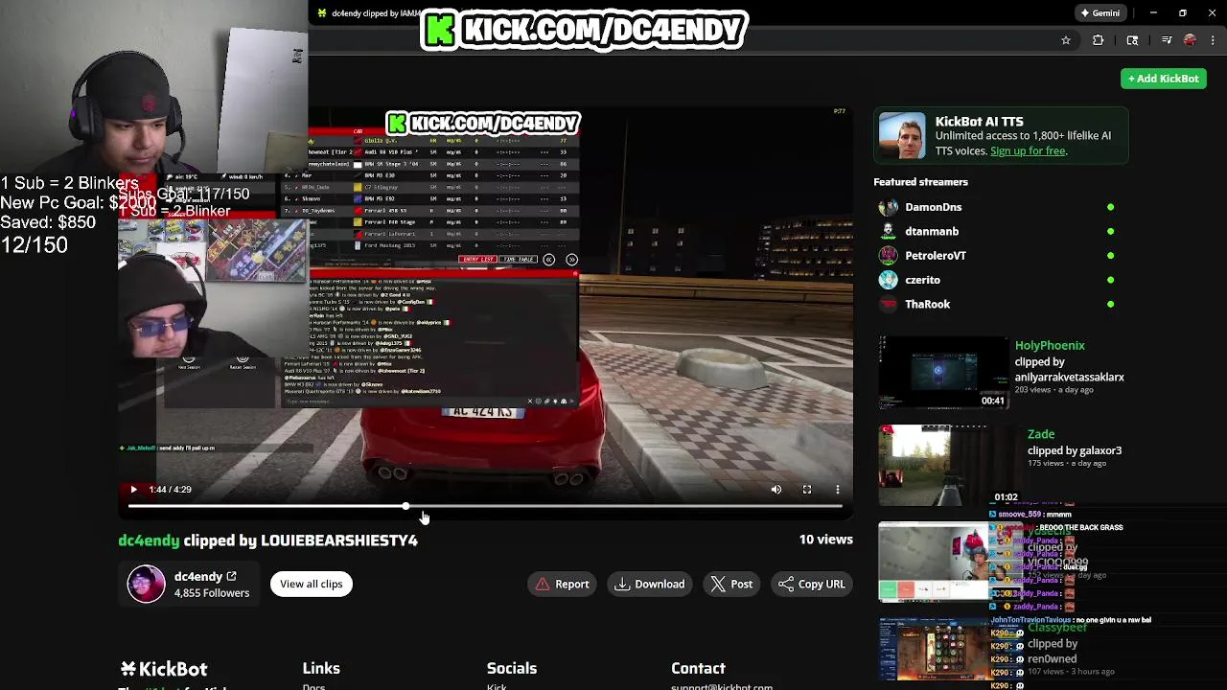Click the KickBot AI TTS avatar image

[x=902, y=136]
